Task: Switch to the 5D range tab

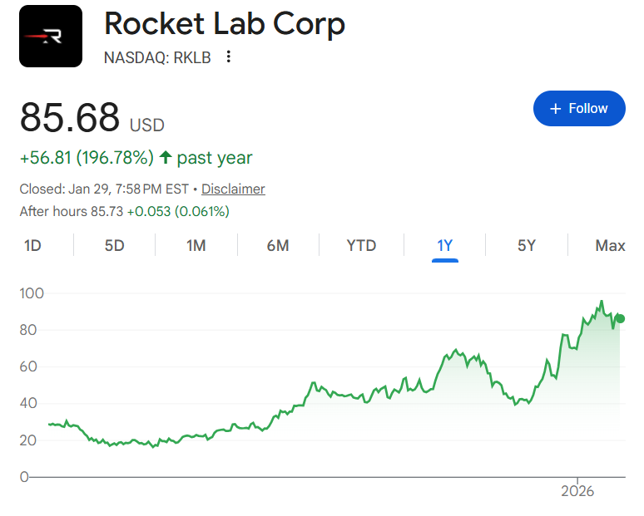Action: coord(114,245)
